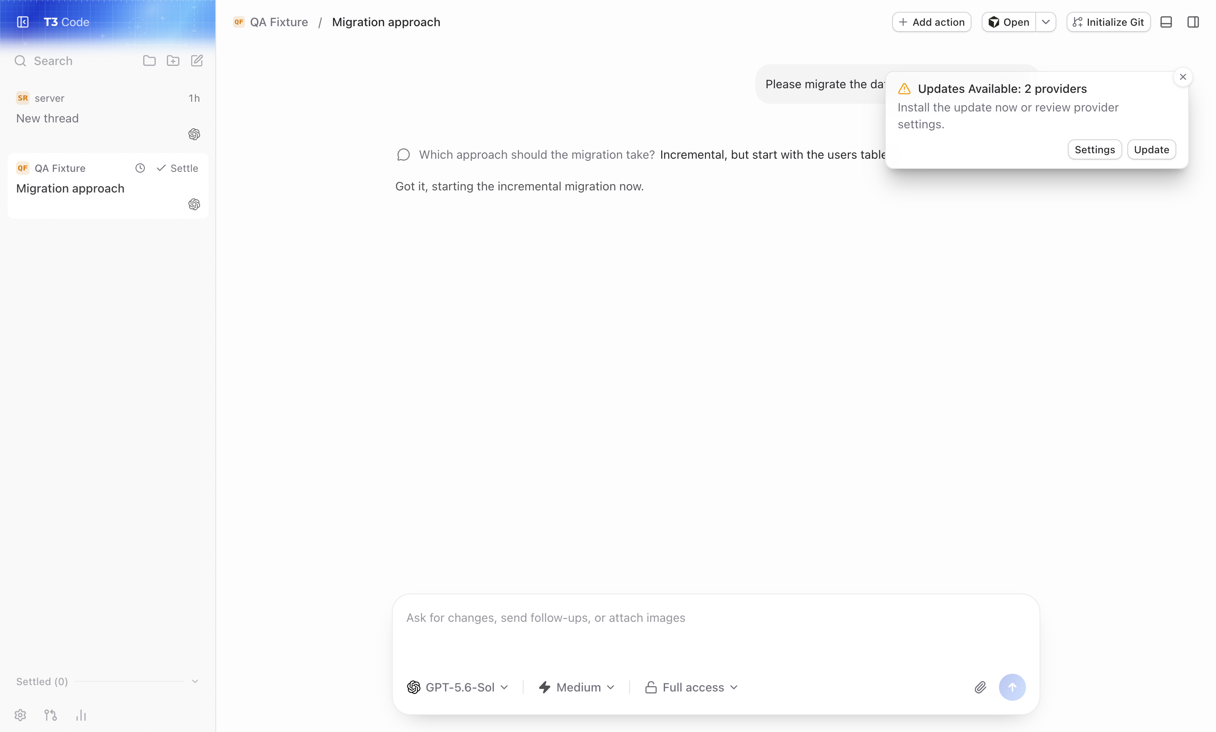
Task: Start a new thread with the compose icon
Action: (x=196, y=61)
